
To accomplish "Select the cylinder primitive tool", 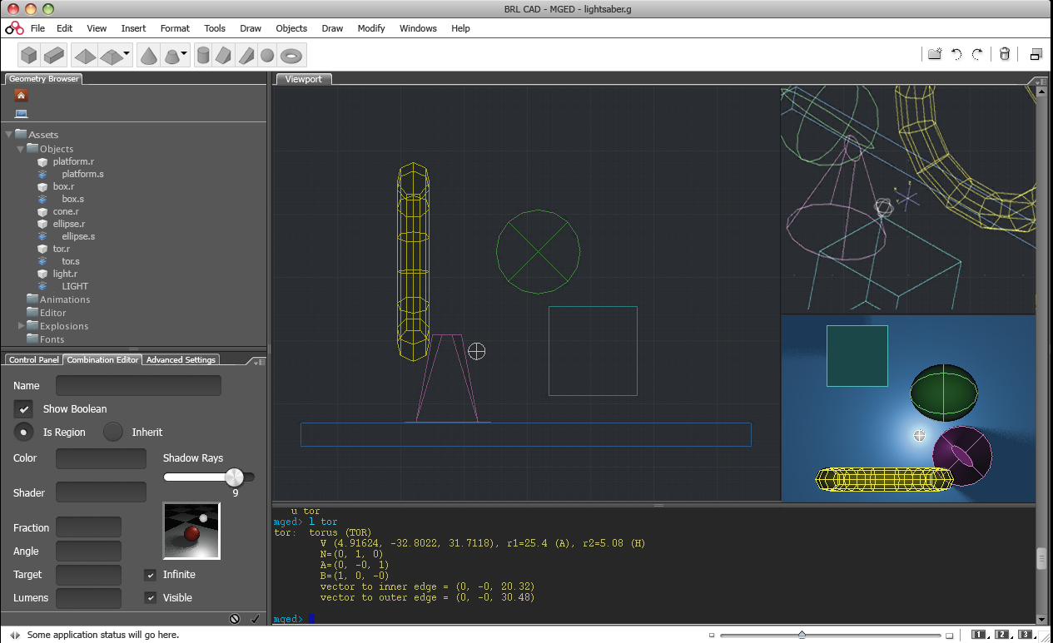I will point(203,55).
